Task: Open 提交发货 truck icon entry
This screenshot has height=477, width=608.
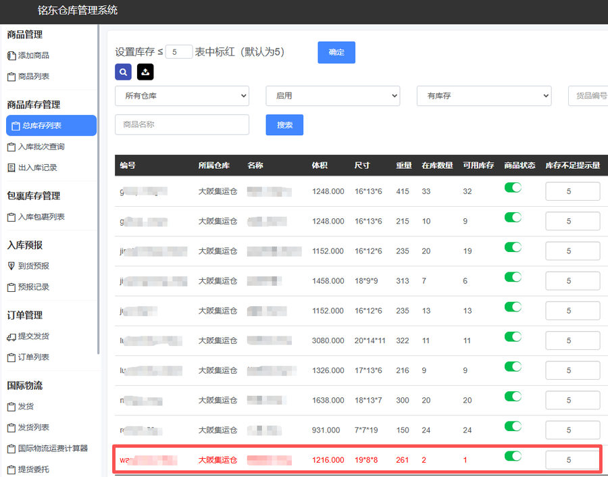Action: pos(11,337)
